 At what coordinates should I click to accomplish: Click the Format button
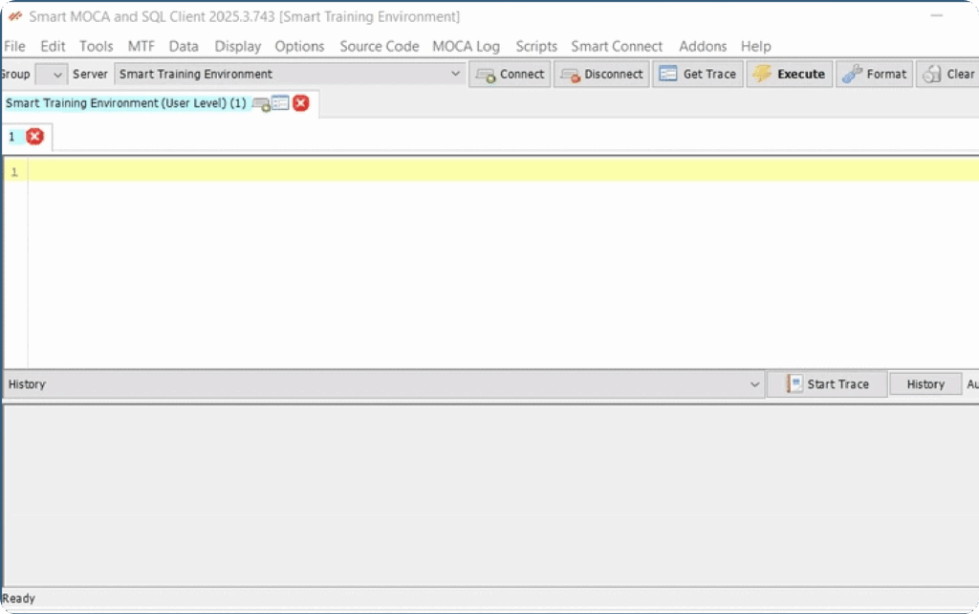click(x=875, y=75)
